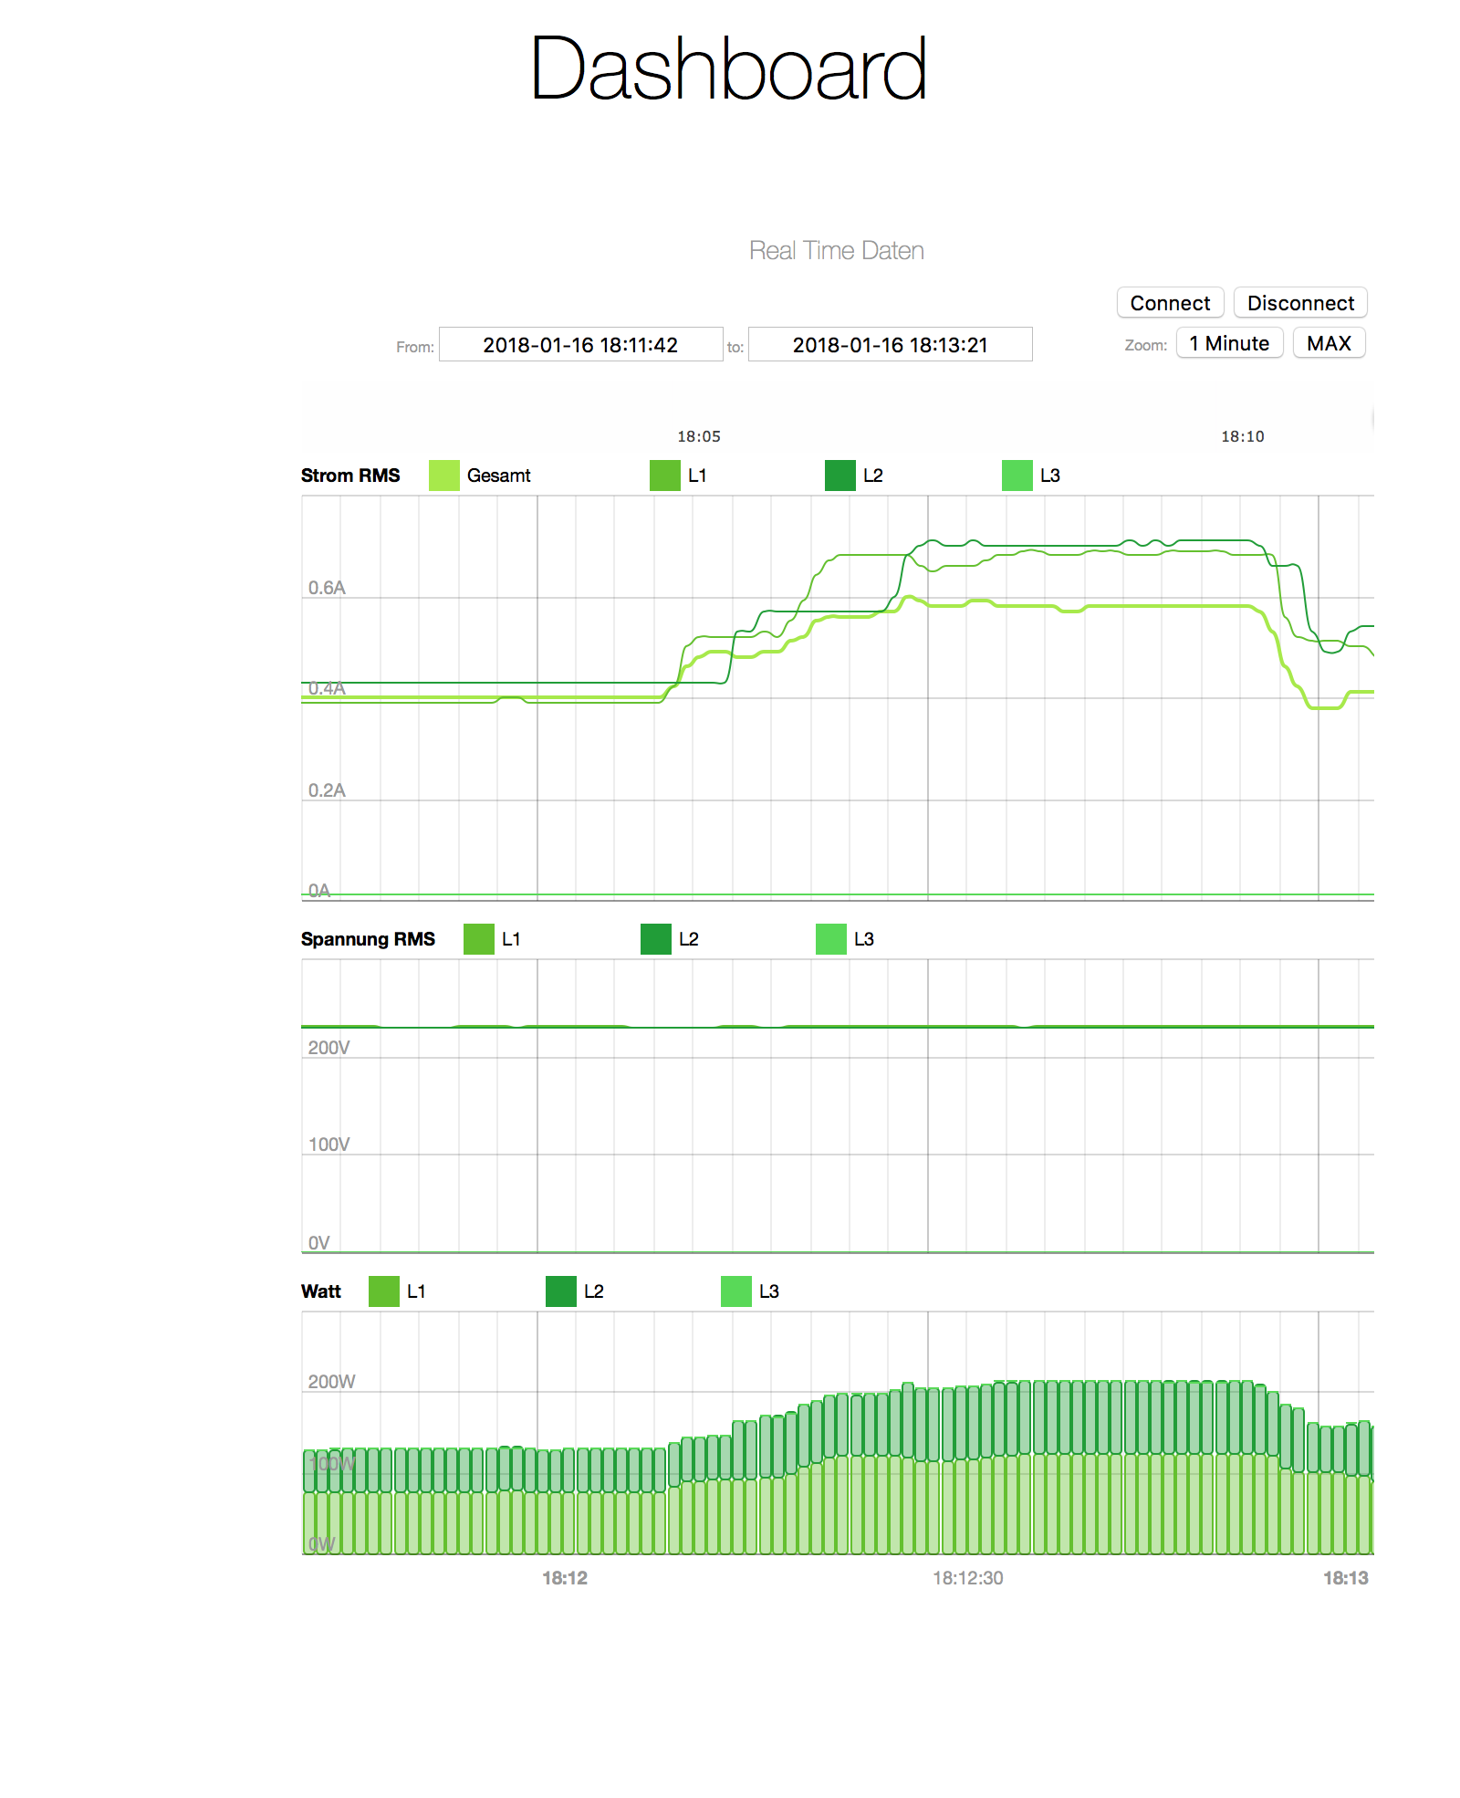Click the Strom RMS chart title

350,476
